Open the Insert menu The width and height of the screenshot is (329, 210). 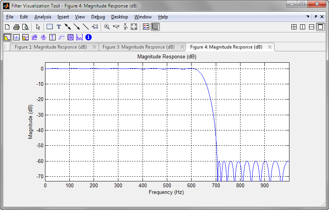point(63,17)
